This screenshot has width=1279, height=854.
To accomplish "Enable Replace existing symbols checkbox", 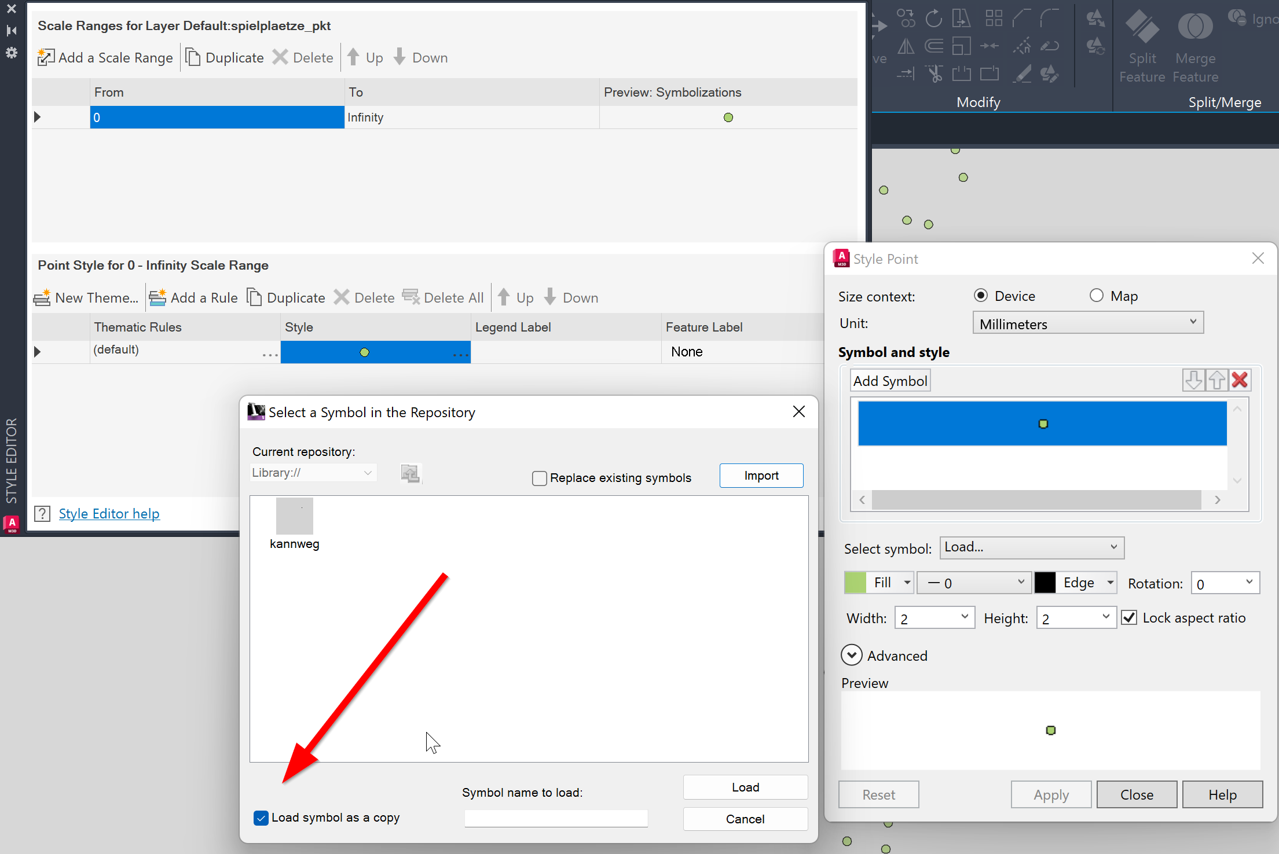I will (540, 478).
